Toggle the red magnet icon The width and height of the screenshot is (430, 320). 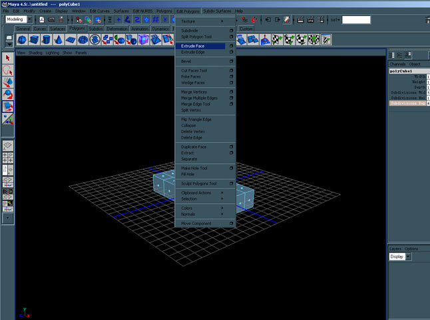[x=254, y=20]
